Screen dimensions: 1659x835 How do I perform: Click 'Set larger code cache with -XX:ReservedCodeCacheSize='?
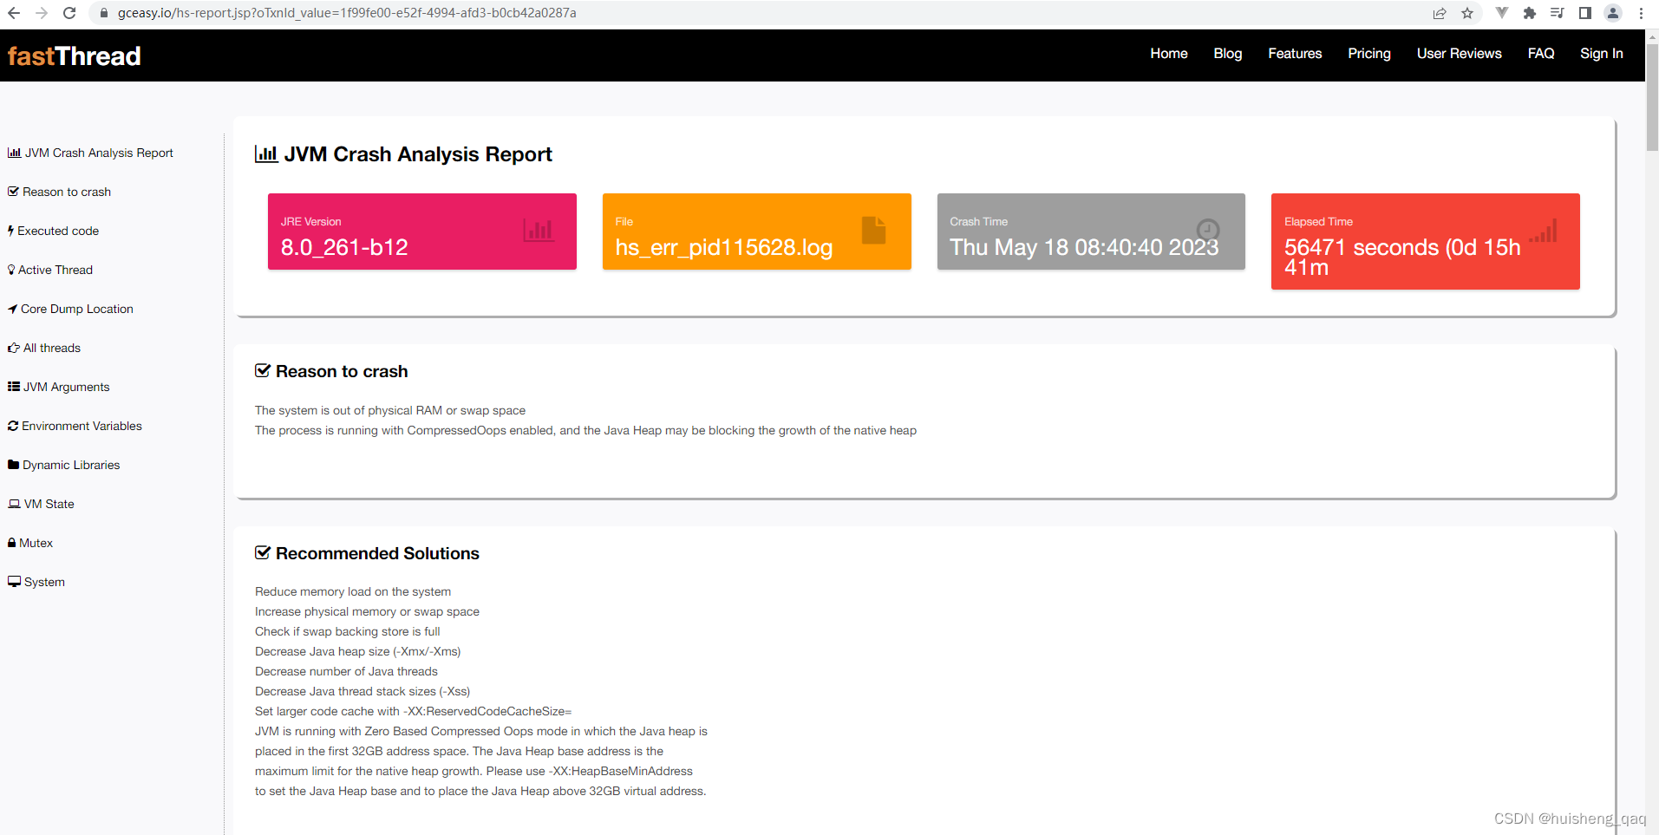click(x=414, y=711)
